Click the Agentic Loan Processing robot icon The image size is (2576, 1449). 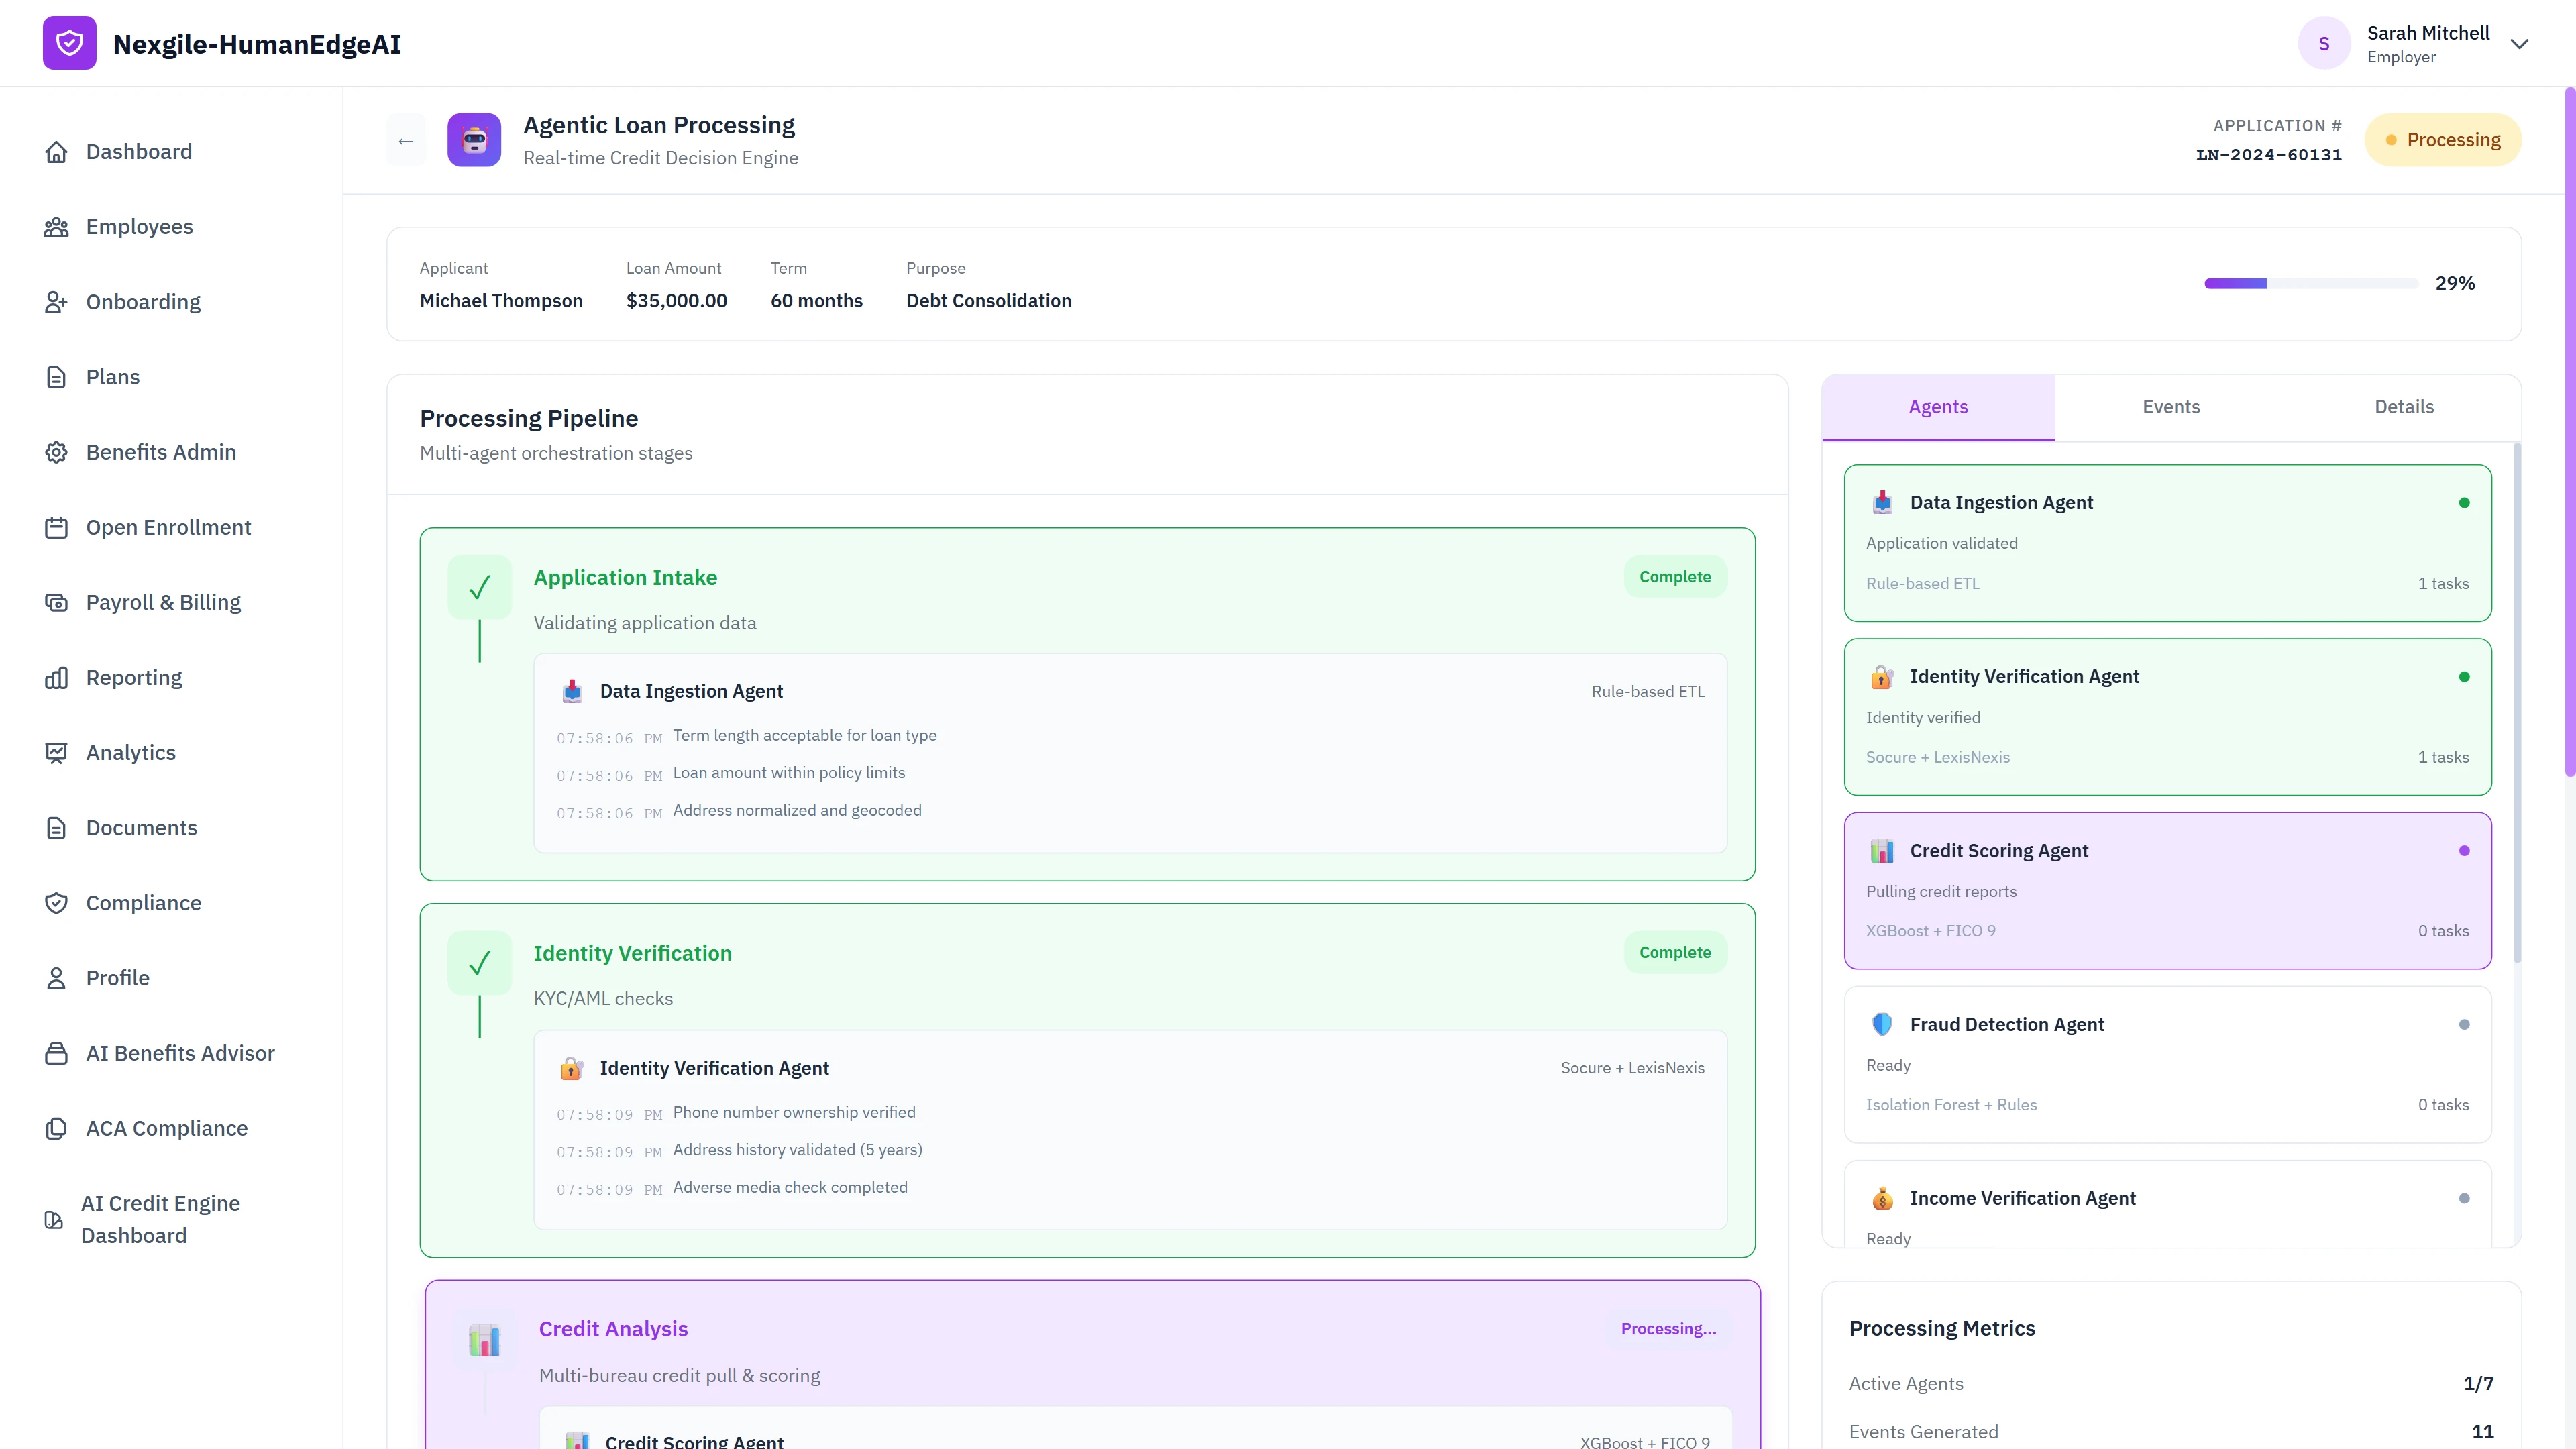point(474,139)
